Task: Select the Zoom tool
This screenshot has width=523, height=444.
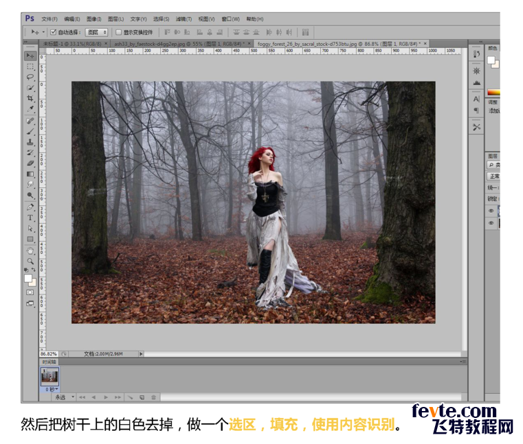Action: [30, 261]
